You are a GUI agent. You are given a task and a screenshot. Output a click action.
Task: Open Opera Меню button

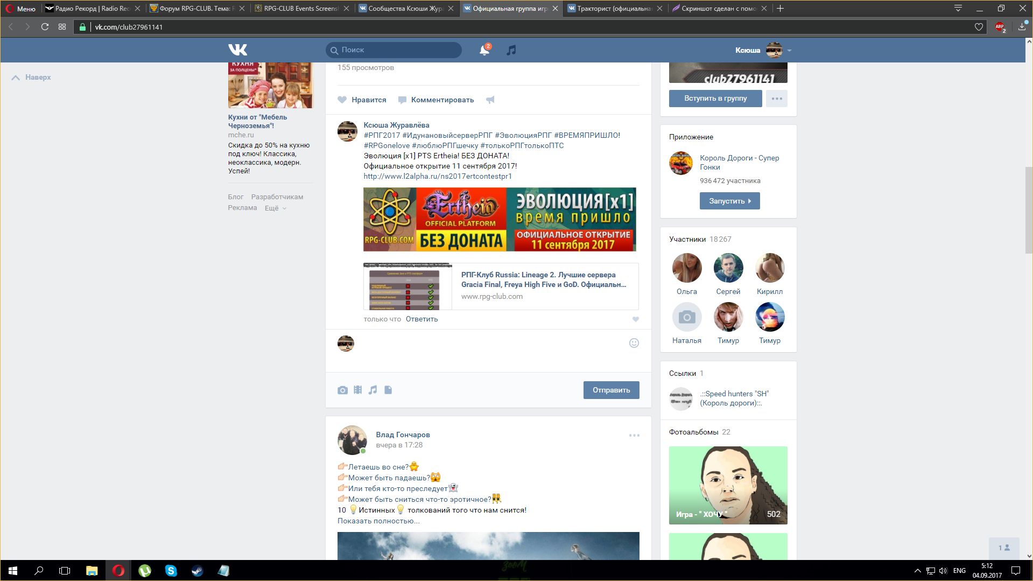point(20,9)
